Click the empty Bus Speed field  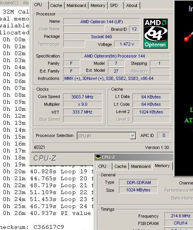point(82,119)
